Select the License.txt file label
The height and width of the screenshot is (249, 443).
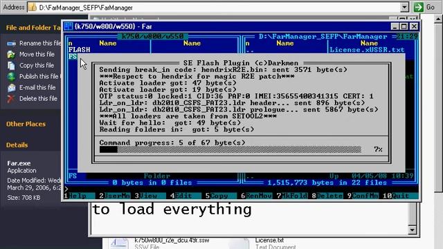coord(269,240)
